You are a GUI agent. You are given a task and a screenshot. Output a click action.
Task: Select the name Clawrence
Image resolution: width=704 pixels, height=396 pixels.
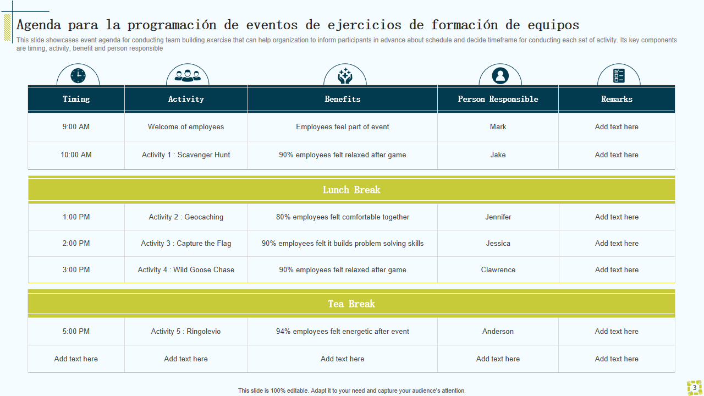pos(498,270)
